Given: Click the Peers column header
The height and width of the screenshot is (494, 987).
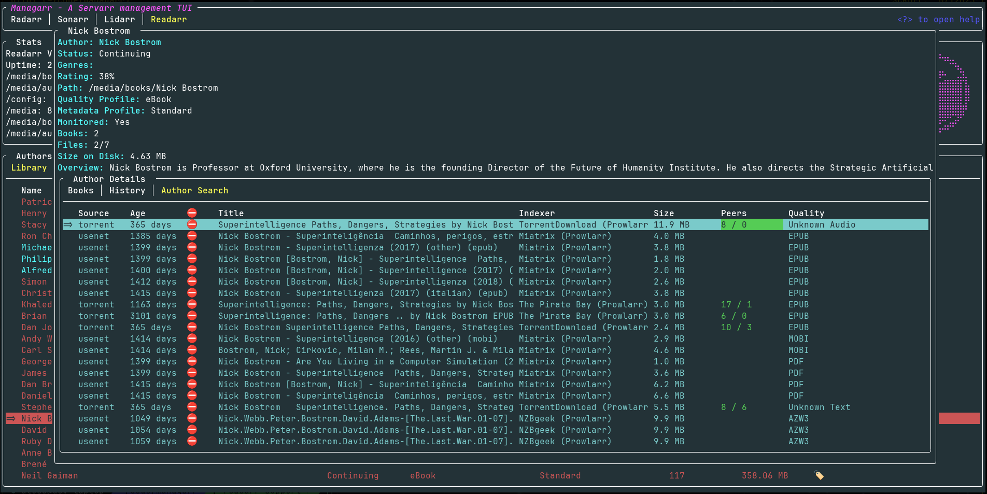Looking at the screenshot, I should (734, 213).
